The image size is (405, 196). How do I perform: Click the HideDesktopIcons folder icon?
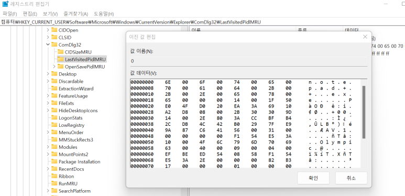click(x=54, y=111)
